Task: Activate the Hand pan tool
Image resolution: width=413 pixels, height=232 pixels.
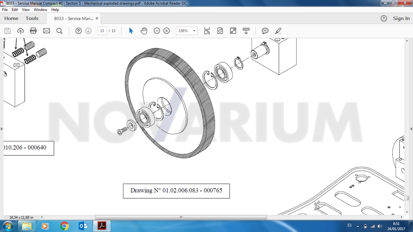Action: click(144, 31)
